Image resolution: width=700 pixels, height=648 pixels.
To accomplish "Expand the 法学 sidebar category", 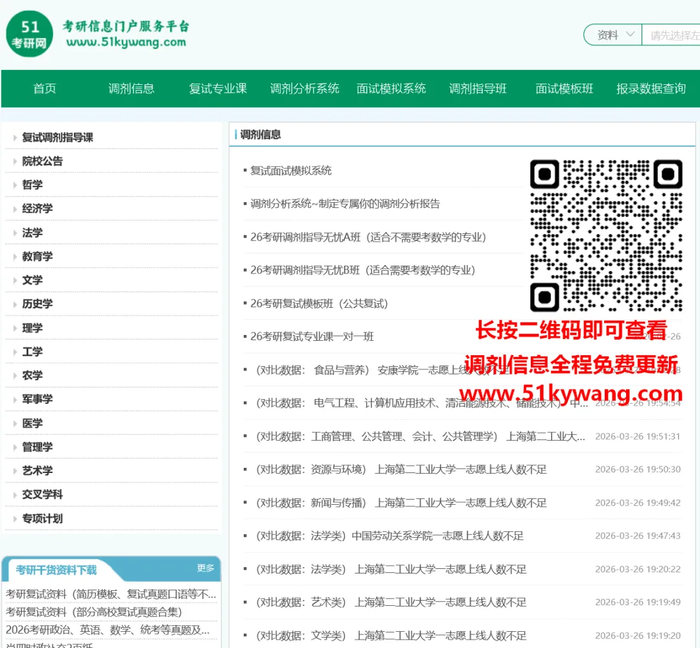I will 32,233.
